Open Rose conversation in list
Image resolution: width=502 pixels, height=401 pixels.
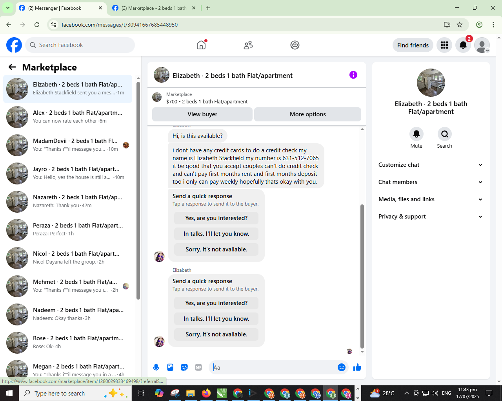pos(67,342)
